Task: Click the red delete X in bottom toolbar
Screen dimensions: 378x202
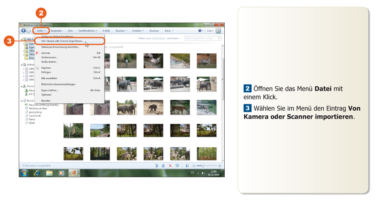Action: click(170, 166)
